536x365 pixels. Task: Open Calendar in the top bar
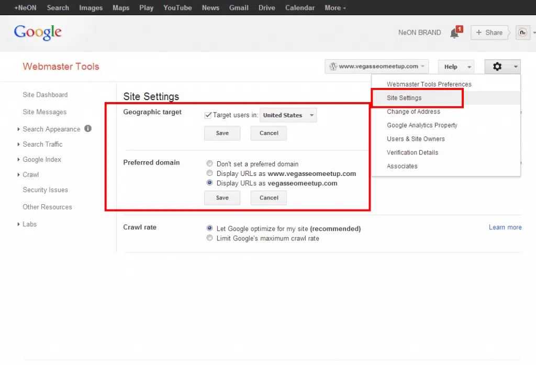(300, 7)
